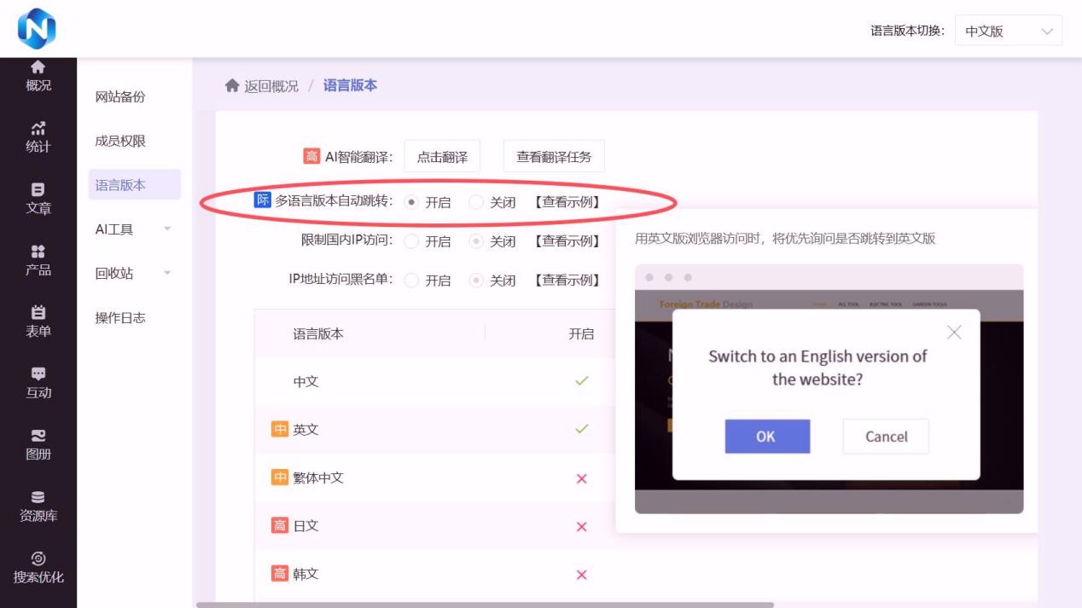Click the 查看翻译任务 button
This screenshot has height=608, width=1082.
554,157
